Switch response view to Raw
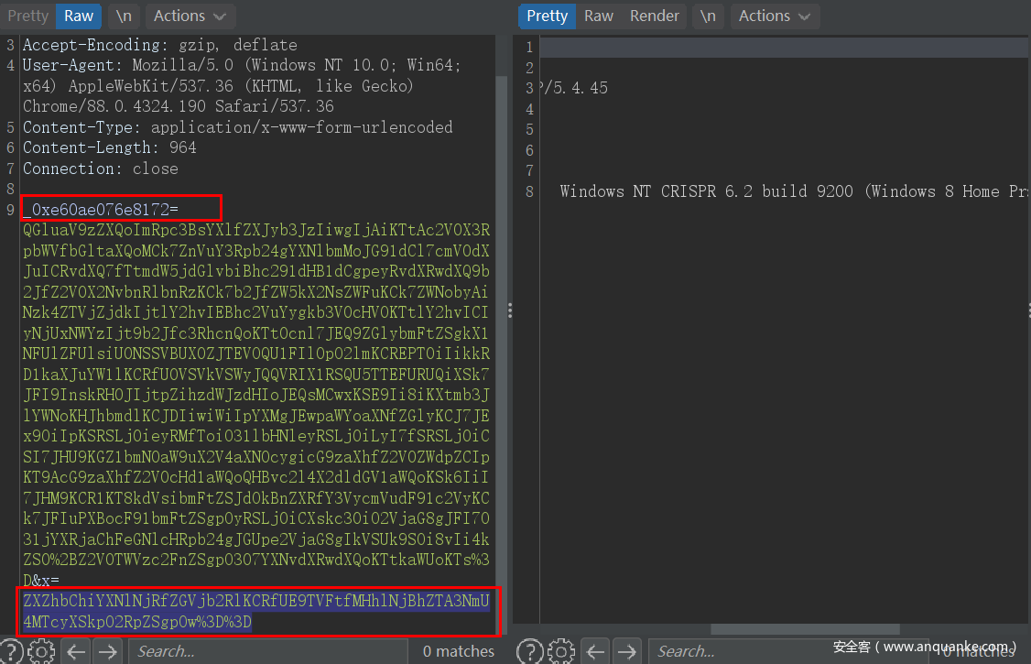1031x664 pixels. point(599,16)
